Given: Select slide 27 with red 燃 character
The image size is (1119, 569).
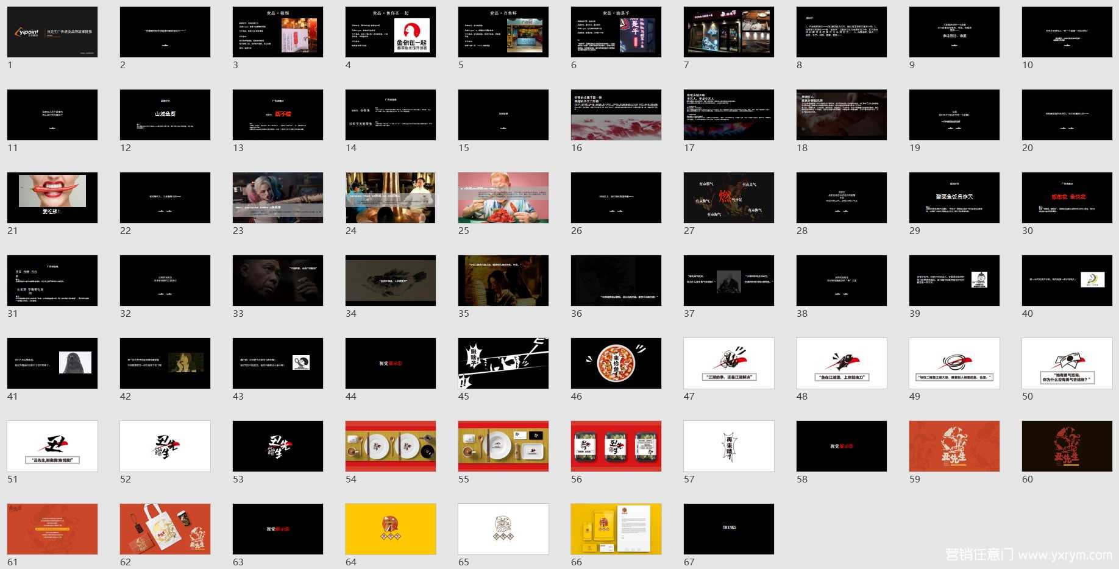Looking at the screenshot, I should [x=729, y=197].
